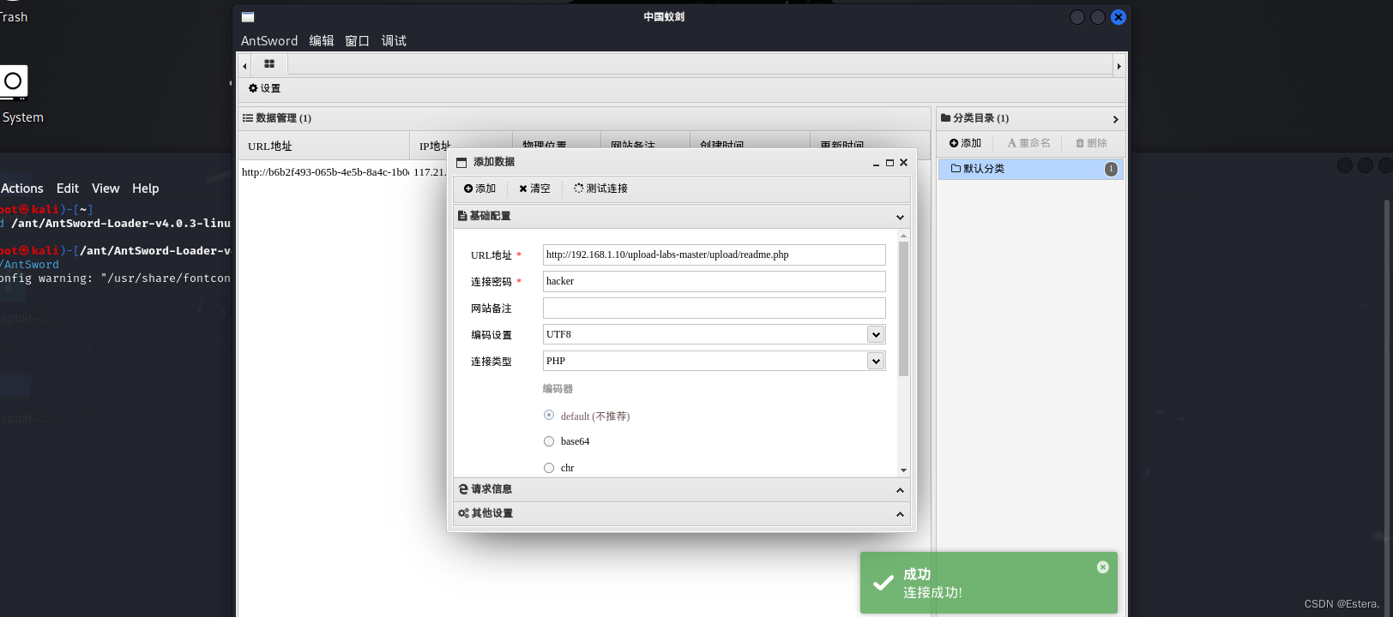
Task: Open the terminal Help menu
Action: click(146, 189)
